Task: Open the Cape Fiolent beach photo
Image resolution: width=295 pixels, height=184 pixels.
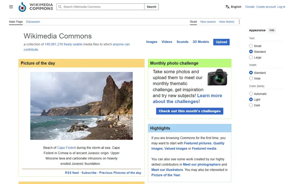Action: point(81,106)
